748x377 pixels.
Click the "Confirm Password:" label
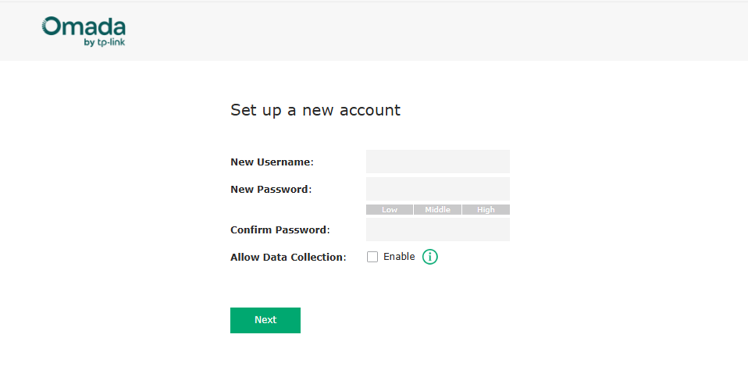(x=280, y=230)
